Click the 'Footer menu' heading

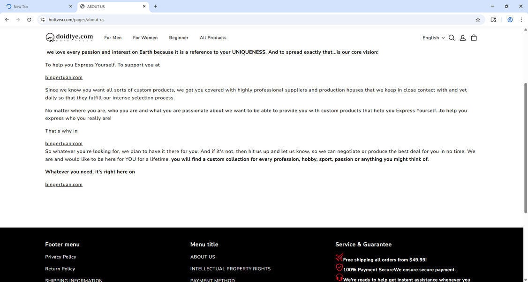(62, 245)
